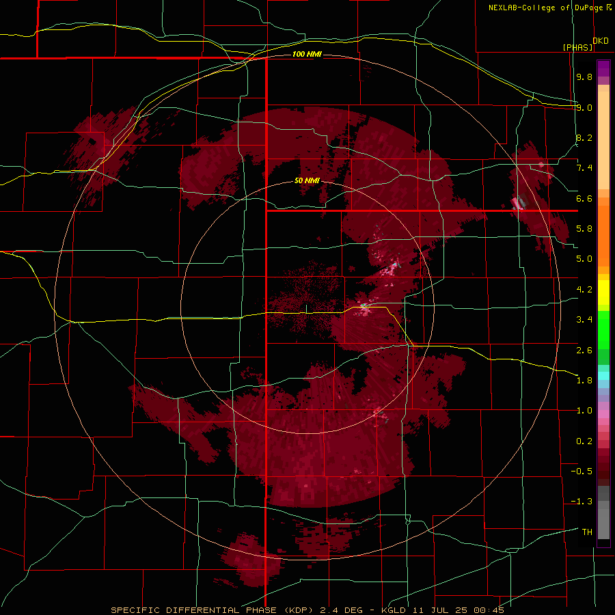The image size is (615, 615).
Task: Select the [PHAS] units label
Action: 577,47
